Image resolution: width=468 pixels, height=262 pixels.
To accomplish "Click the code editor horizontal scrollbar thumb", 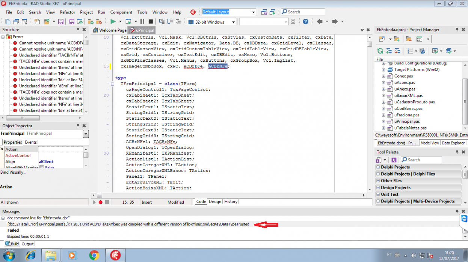I will (99, 195).
